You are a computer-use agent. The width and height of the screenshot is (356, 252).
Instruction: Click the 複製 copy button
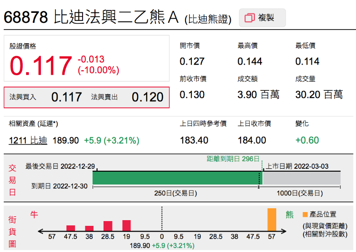[x=262, y=18]
